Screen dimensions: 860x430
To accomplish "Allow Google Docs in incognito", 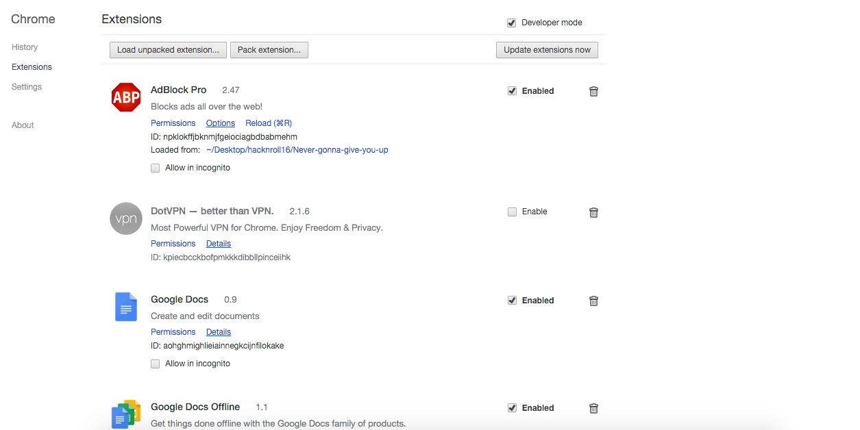I will 156,364.
